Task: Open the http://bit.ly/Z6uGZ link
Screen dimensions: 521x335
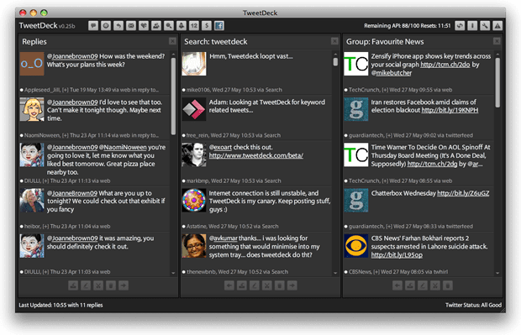Action: 463,193
